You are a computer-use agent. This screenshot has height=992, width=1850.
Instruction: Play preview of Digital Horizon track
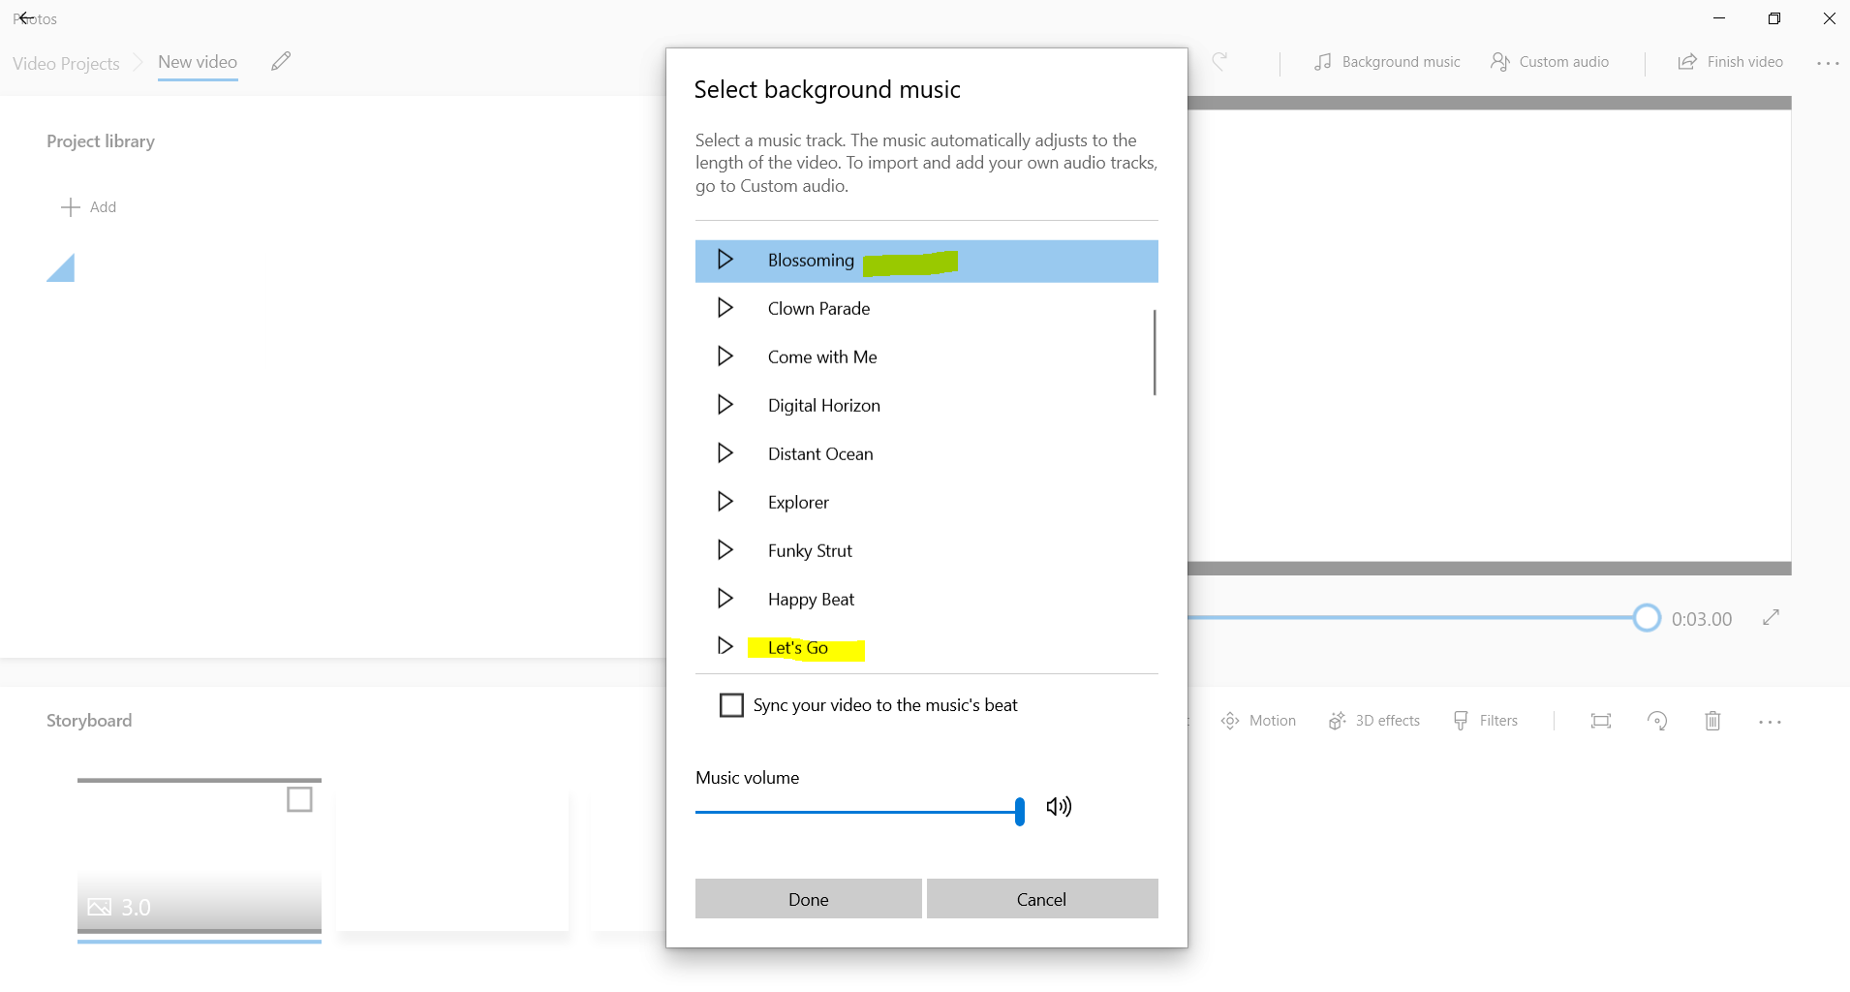725,405
